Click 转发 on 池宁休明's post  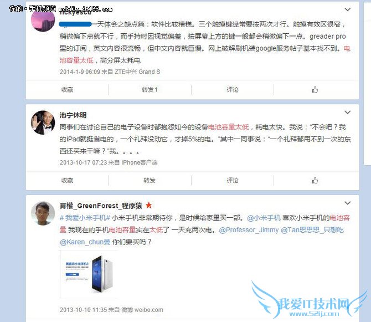150,181
